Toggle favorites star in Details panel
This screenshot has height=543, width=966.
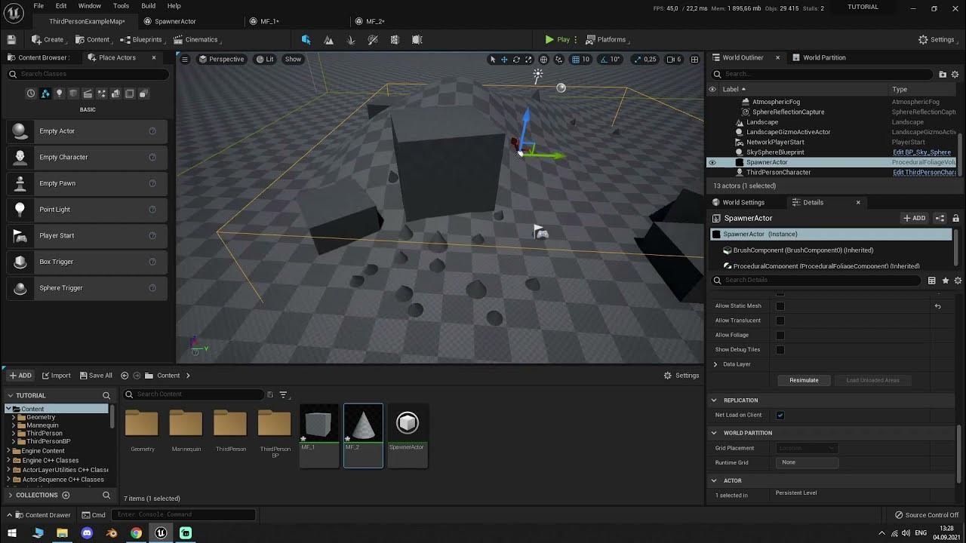point(945,281)
